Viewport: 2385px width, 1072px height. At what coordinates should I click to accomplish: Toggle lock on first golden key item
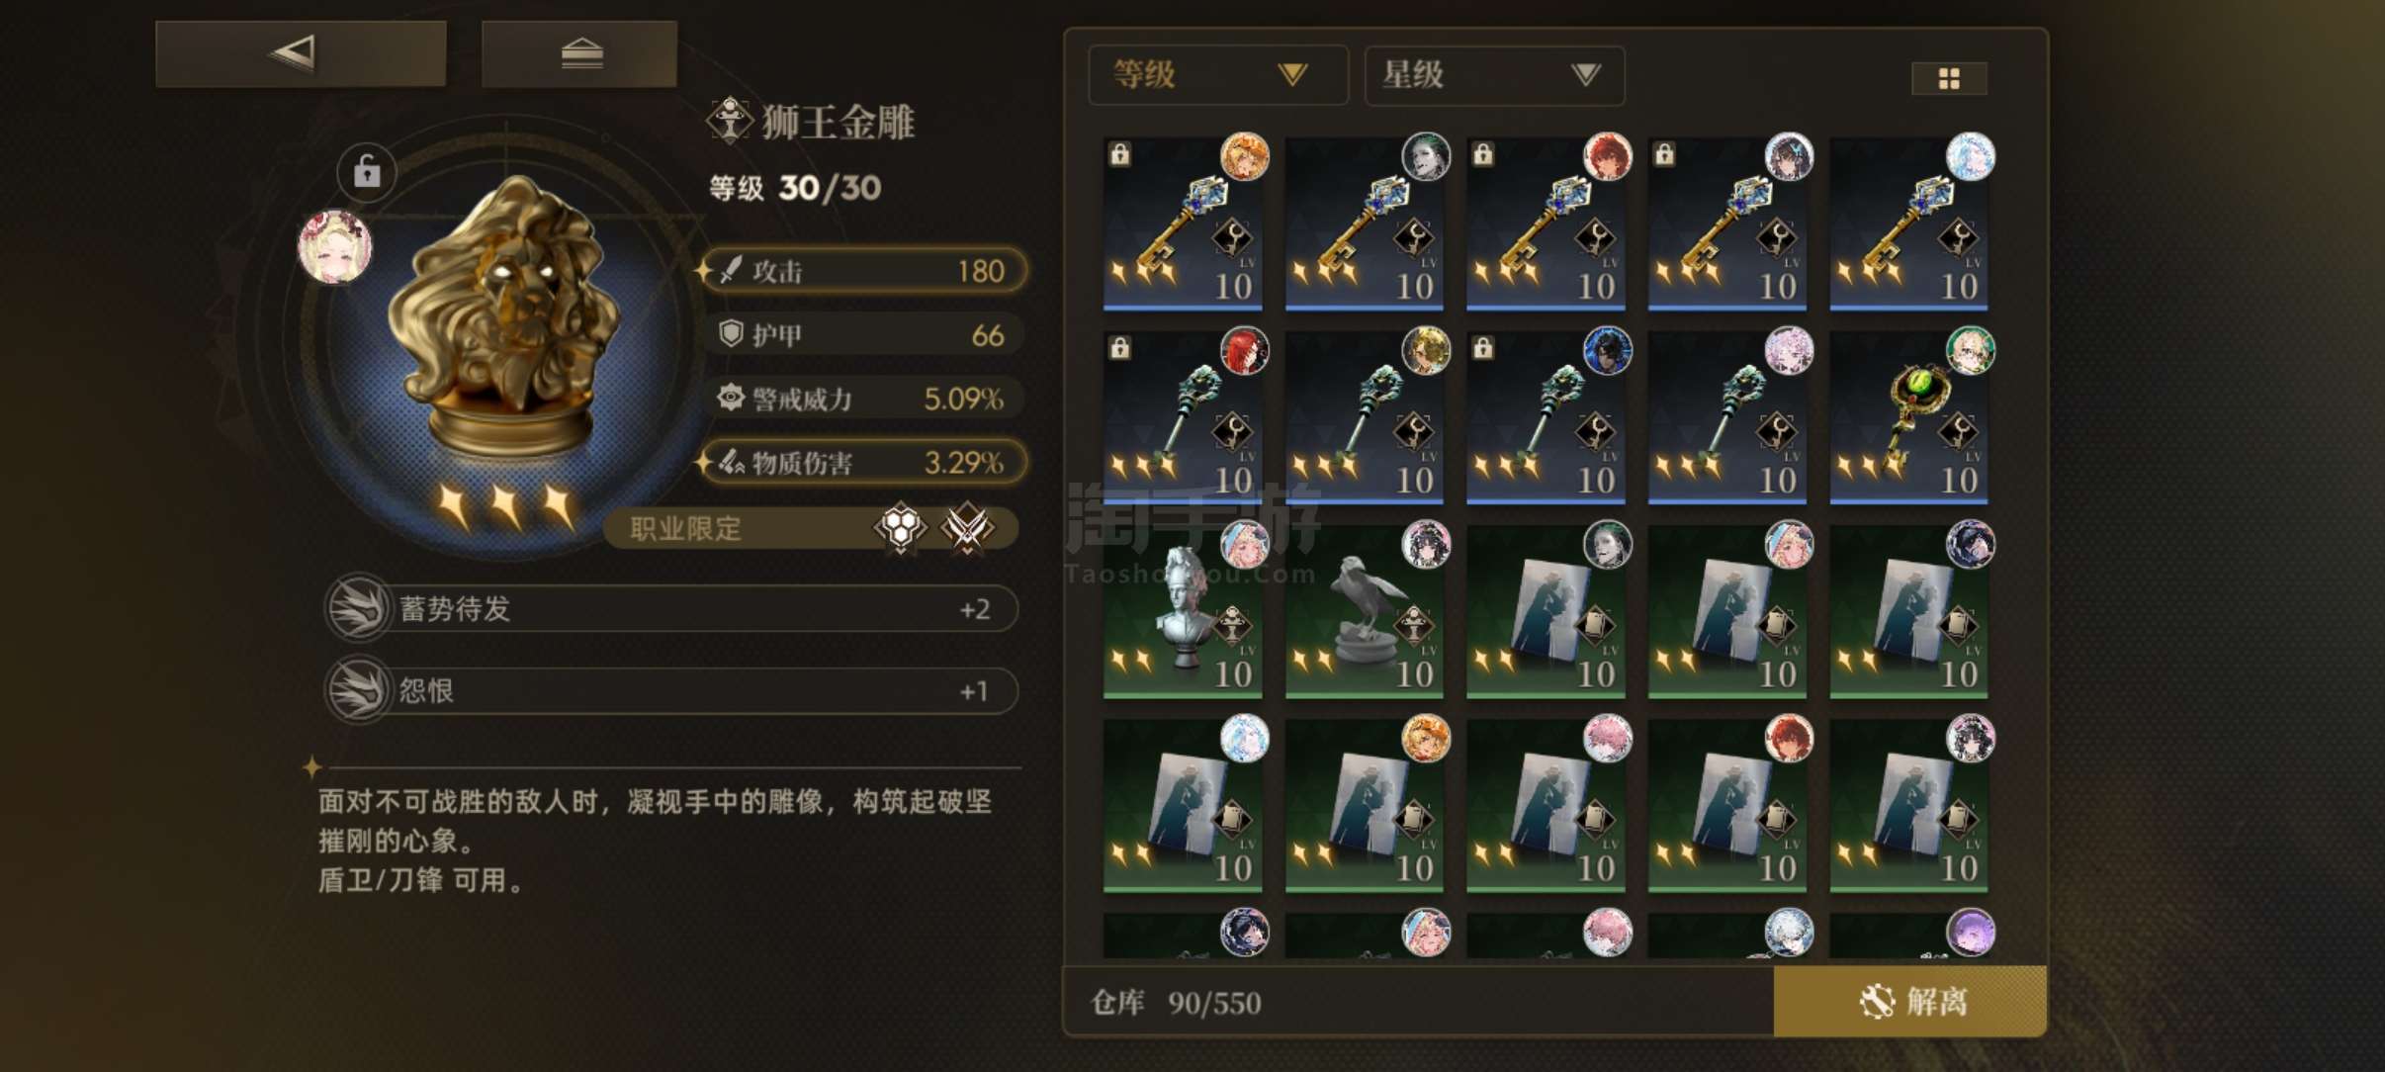coord(1119,154)
